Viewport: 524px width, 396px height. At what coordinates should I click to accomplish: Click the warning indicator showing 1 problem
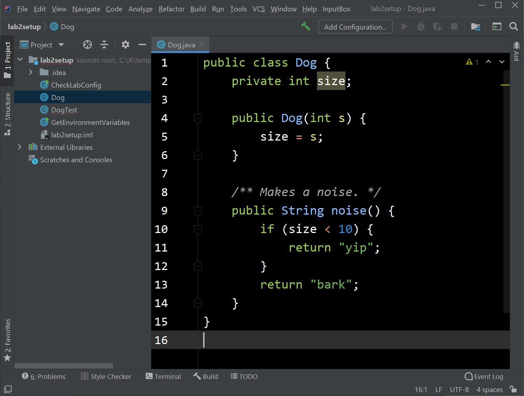point(472,62)
